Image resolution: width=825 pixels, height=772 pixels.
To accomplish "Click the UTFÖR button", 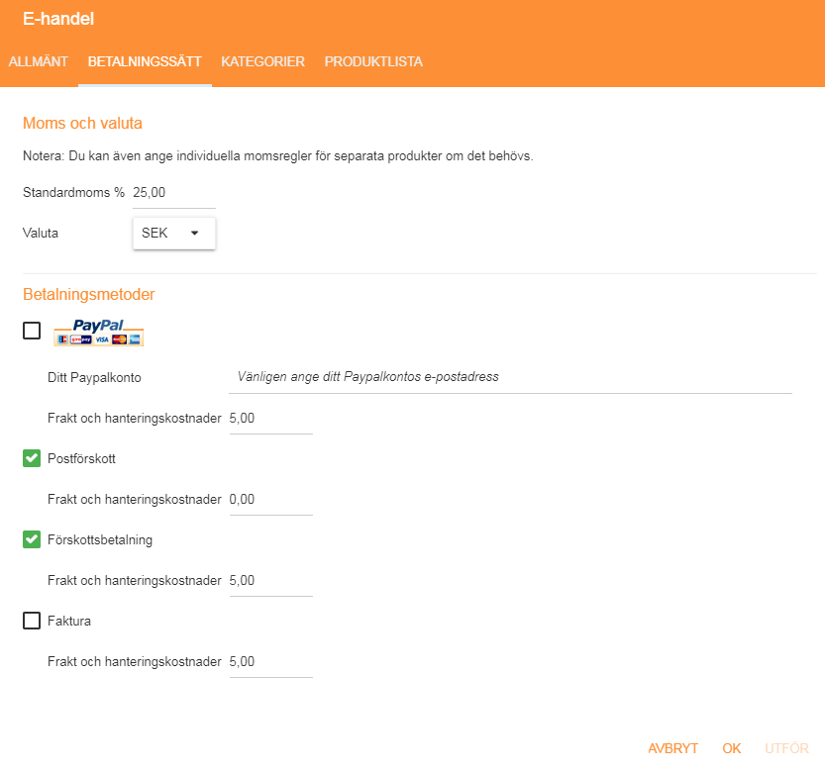I will (x=786, y=748).
